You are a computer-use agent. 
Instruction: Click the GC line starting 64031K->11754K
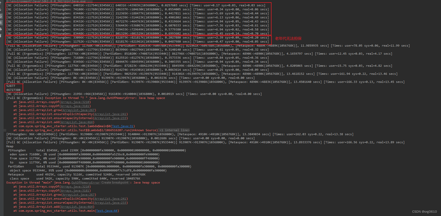click(136, 5)
